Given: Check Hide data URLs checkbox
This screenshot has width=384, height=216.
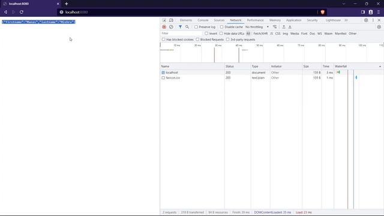Looking at the screenshot, I should point(221,34).
